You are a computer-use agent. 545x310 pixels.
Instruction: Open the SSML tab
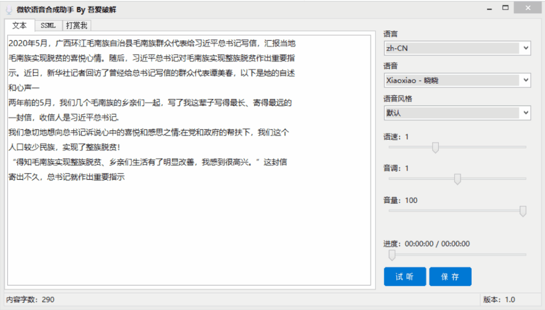click(49, 26)
